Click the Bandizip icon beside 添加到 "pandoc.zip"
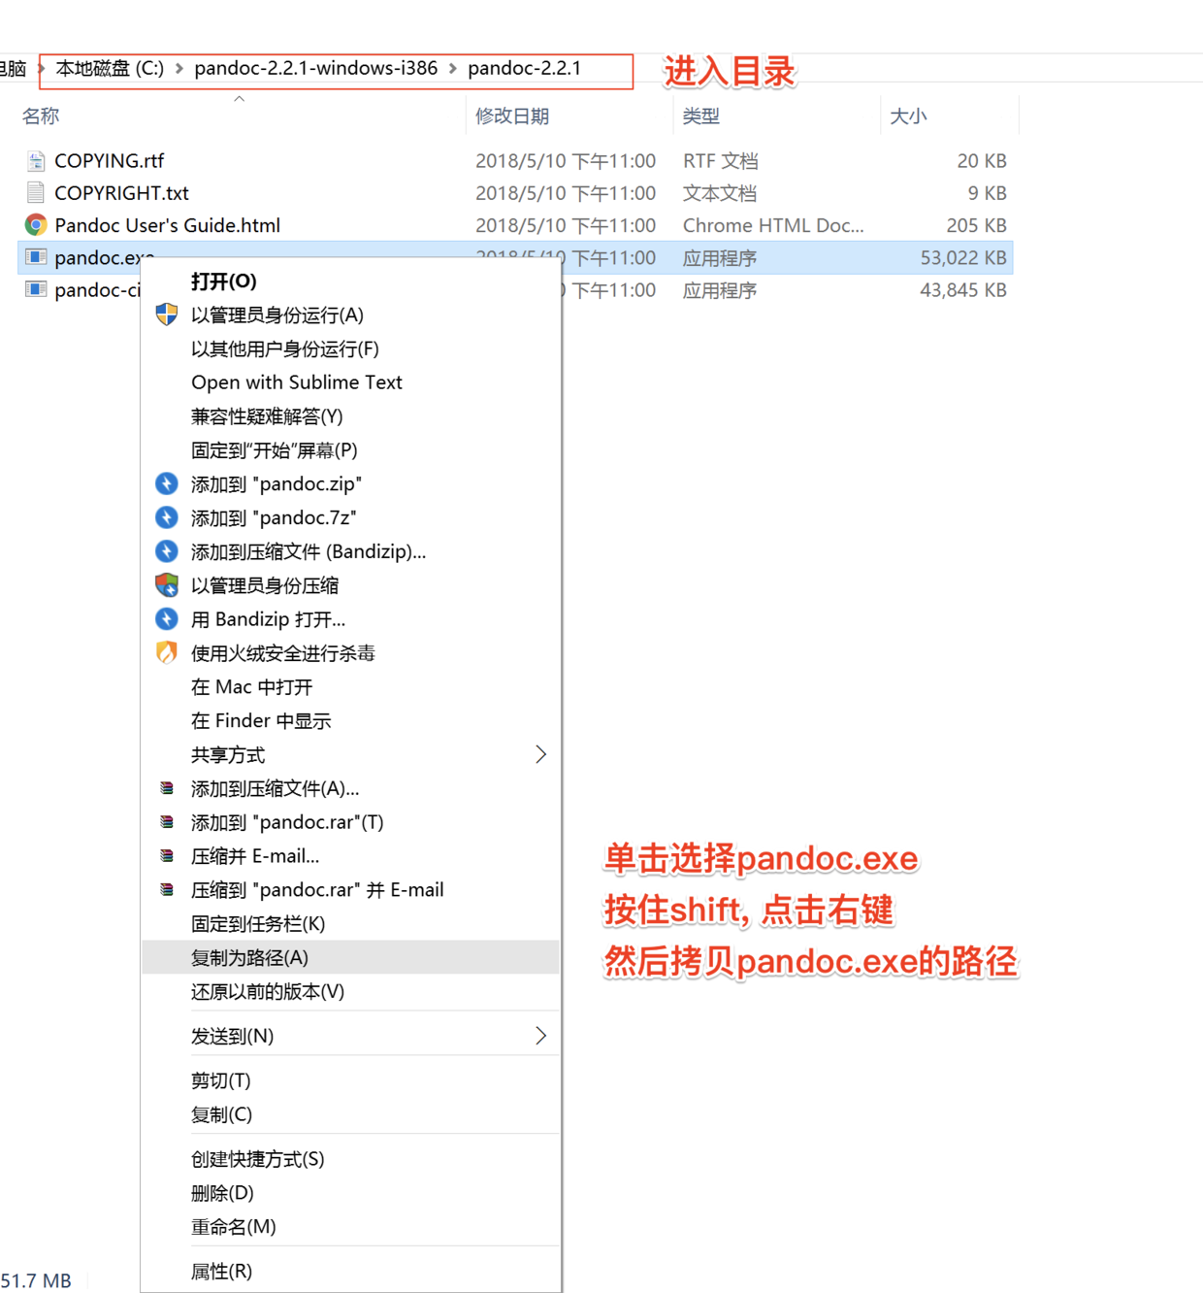1203x1293 pixels. (x=167, y=483)
